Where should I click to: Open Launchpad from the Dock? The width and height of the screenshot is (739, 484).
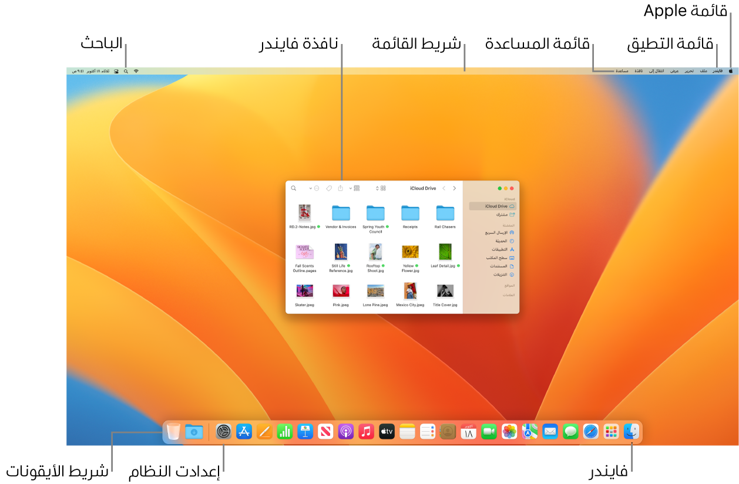pyautogui.click(x=612, y=431)
